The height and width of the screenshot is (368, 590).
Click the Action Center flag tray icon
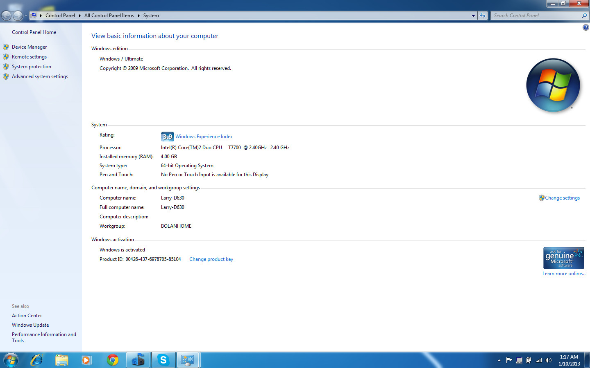(x=509, y=360)
